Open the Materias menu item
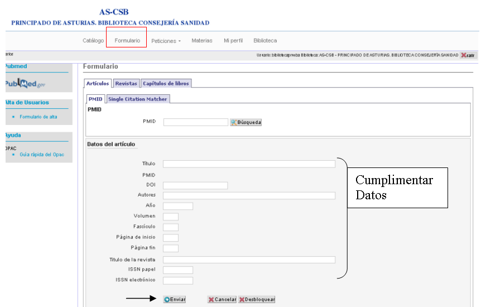This screenshot has height=307, width=481. (202, 41)
